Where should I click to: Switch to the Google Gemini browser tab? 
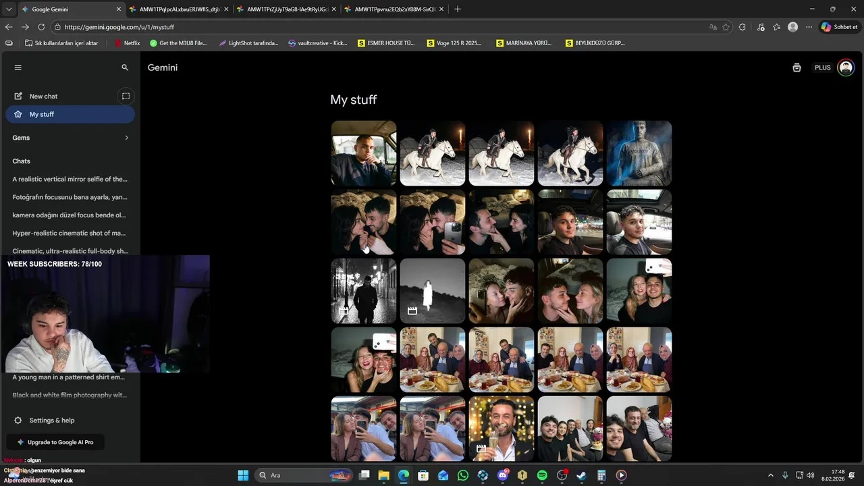(70, 9)
